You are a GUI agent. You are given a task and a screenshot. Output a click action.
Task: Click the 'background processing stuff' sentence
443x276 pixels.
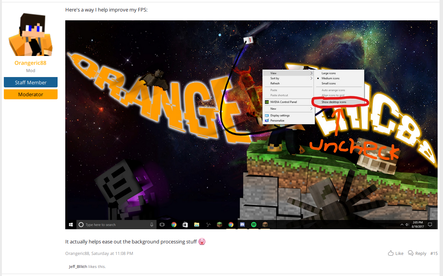pyautogui.click(x=131, y=242)
